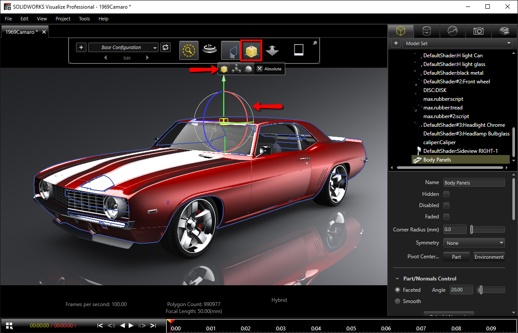Open the Help menu
518x333 pixels.
click(x=103, y=19)
